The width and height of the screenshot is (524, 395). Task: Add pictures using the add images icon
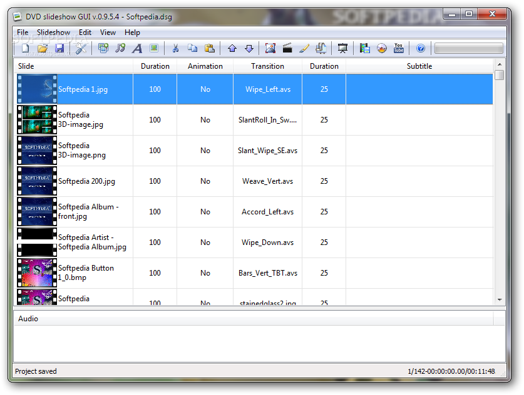[103, 48]
